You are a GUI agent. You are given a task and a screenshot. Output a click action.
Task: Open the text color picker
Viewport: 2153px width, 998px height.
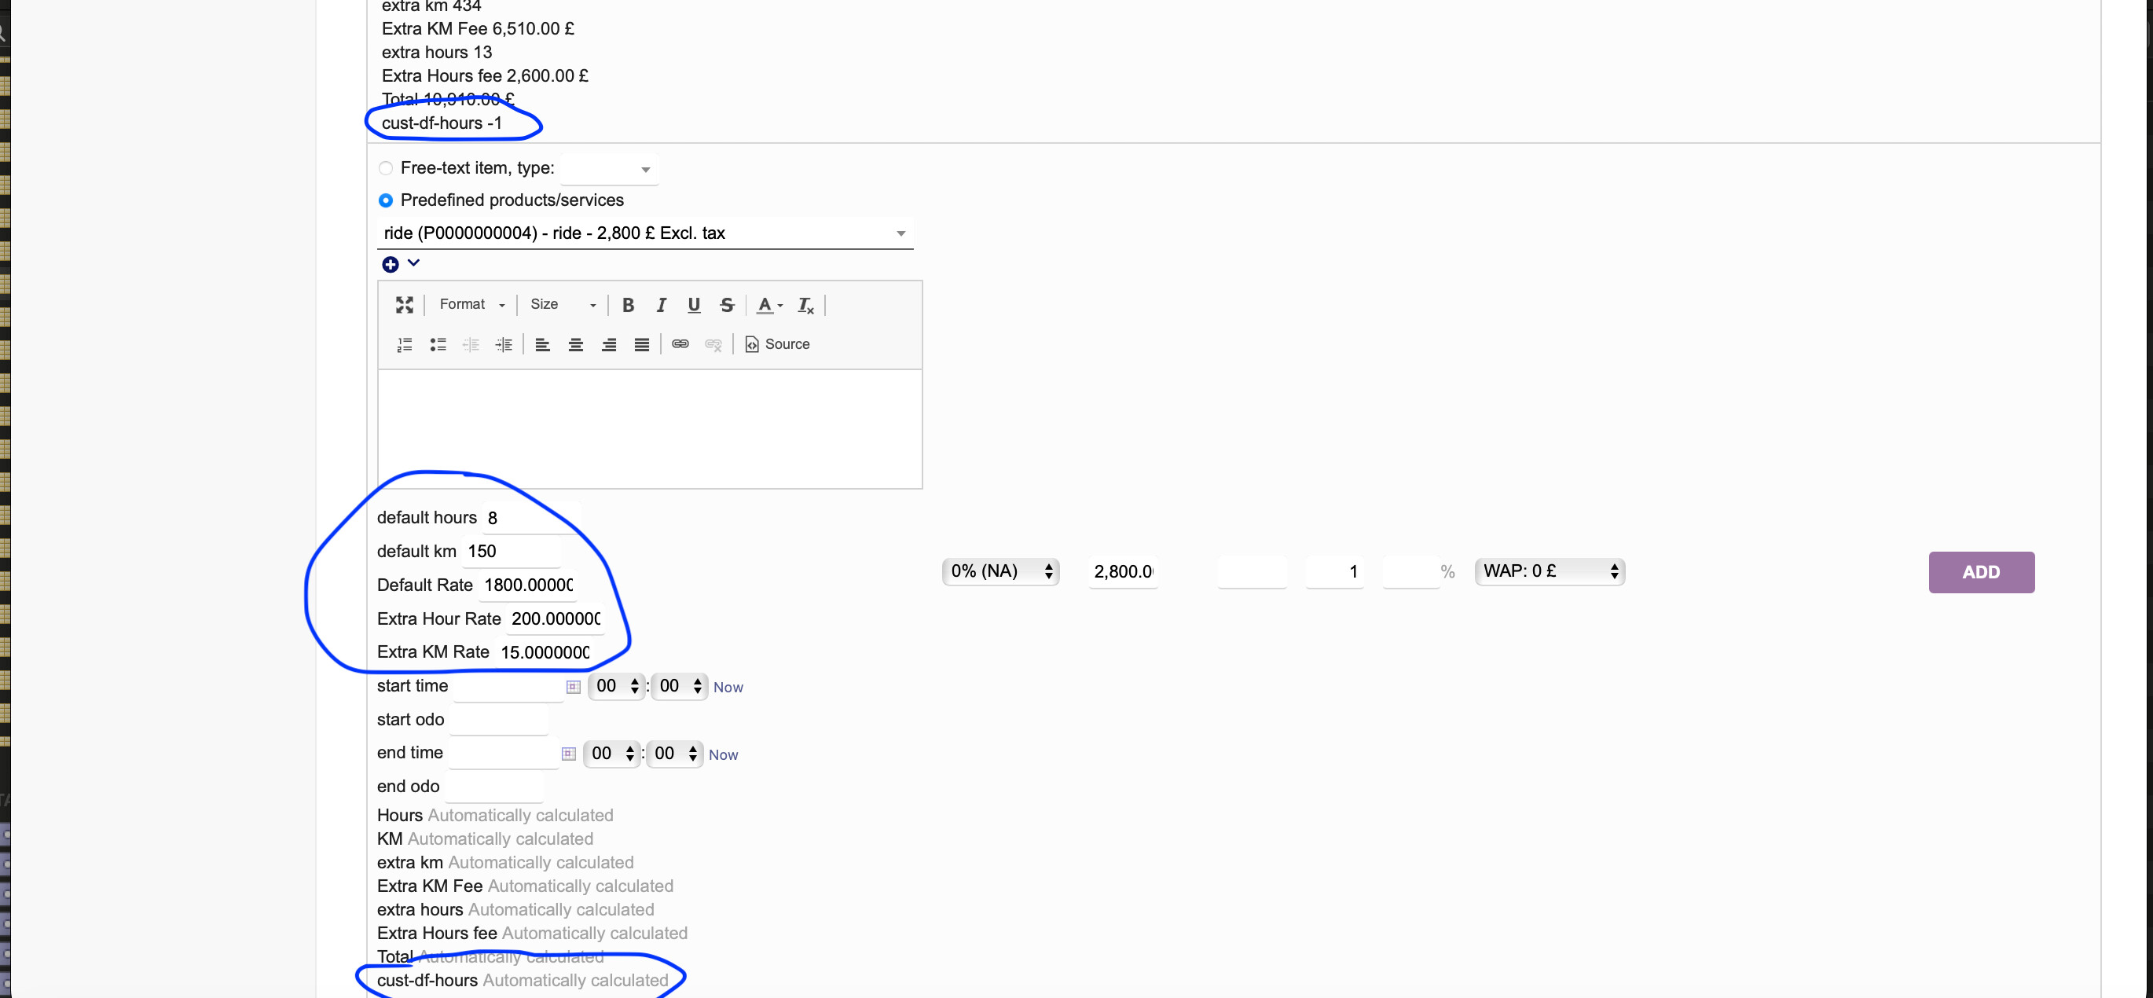[x=769, y=305]
